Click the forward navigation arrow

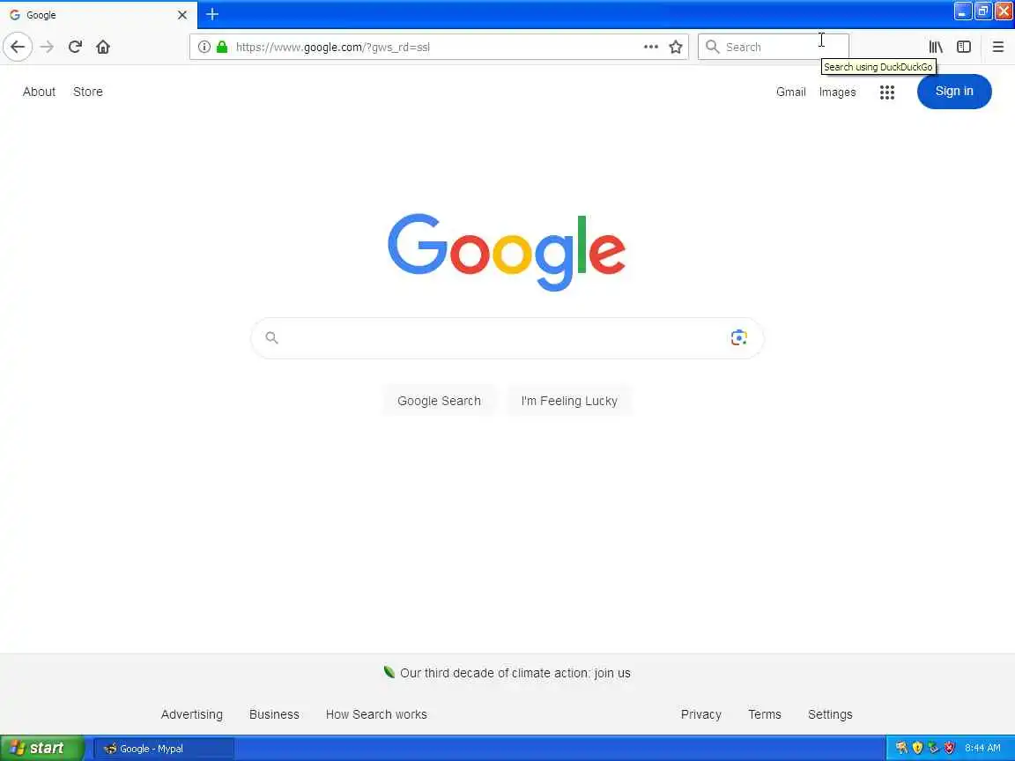(47, 47)
